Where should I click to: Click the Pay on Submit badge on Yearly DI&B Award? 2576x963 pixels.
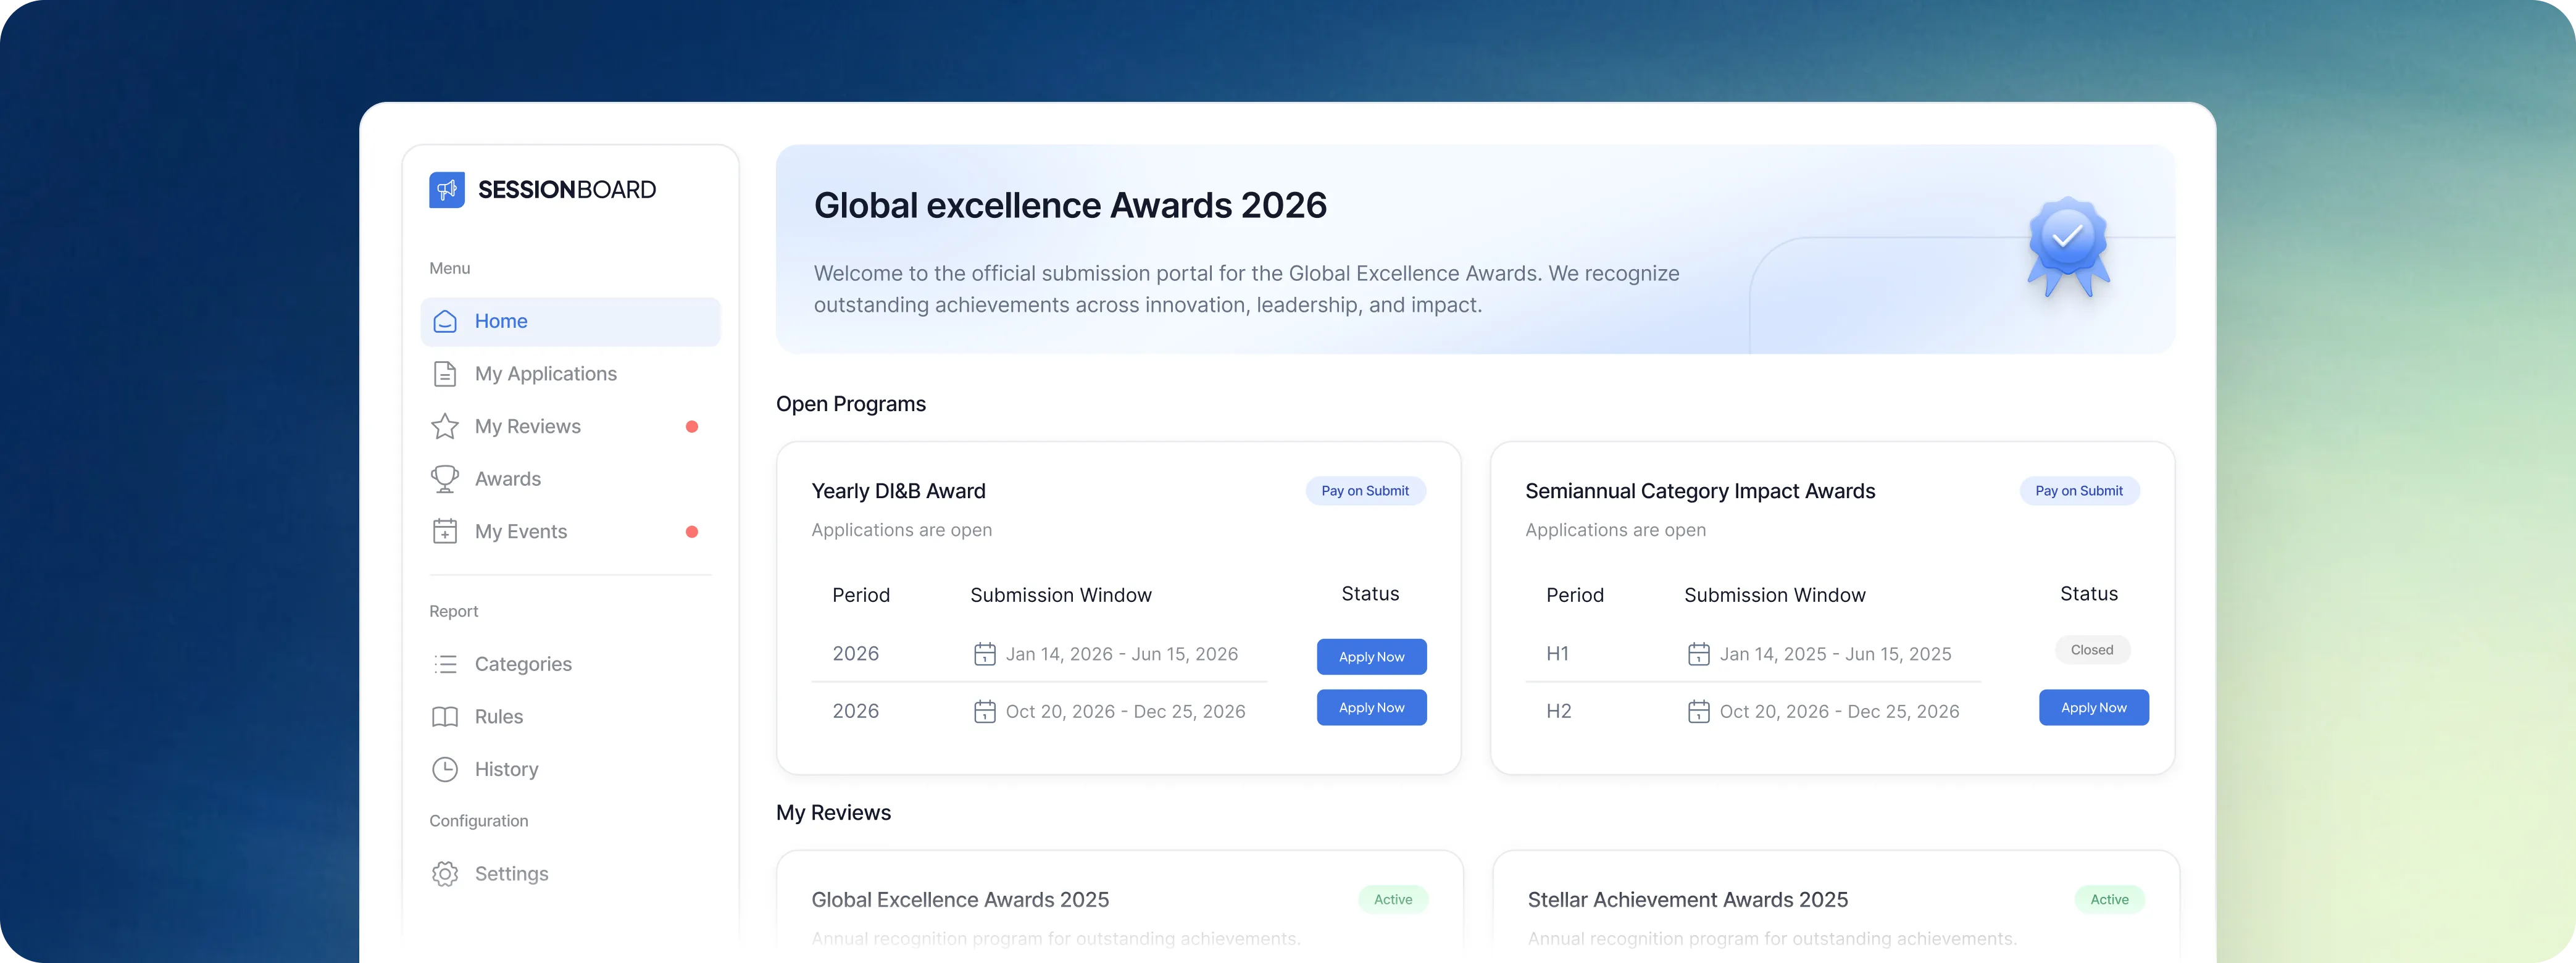coord(1365,490)
